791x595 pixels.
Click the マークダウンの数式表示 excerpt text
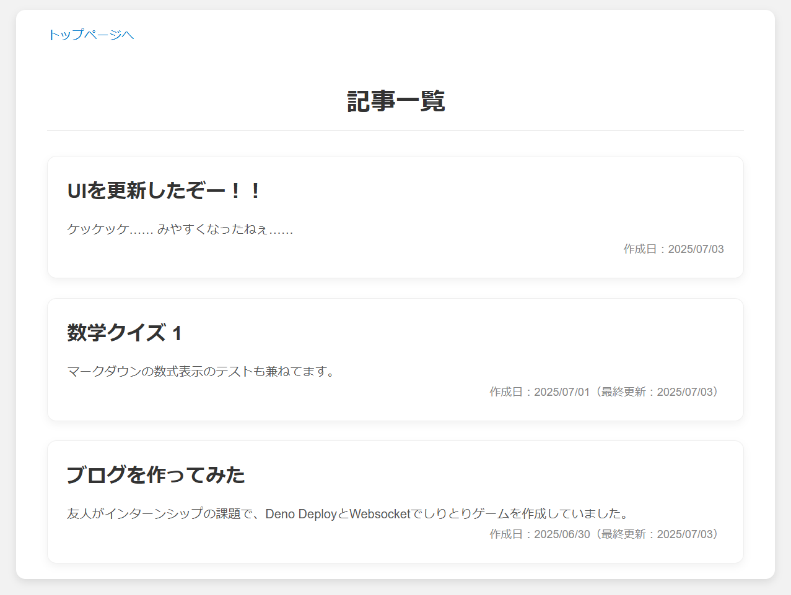[201, 371]
